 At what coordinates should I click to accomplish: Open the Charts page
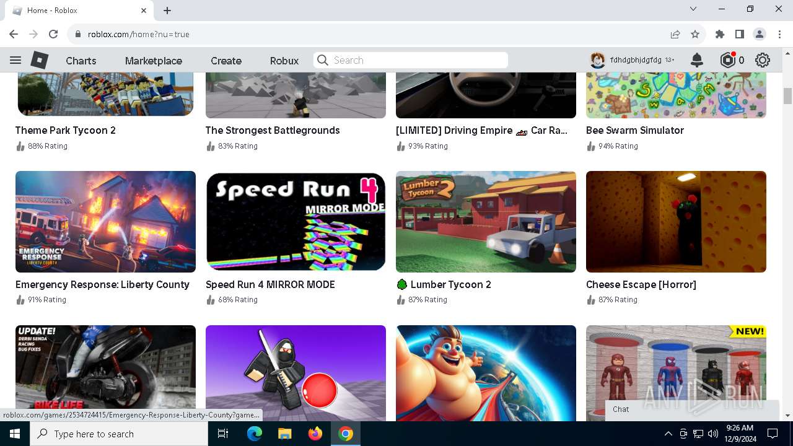(x=81, y=61)
